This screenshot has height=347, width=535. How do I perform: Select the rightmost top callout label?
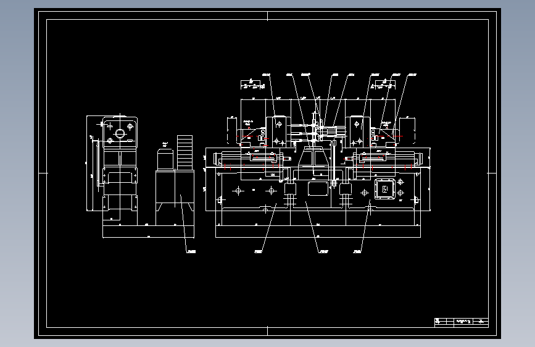click(x=412, y=75)
